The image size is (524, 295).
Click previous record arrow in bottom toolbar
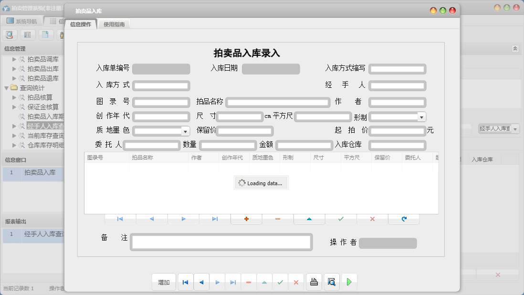(201, 282)
